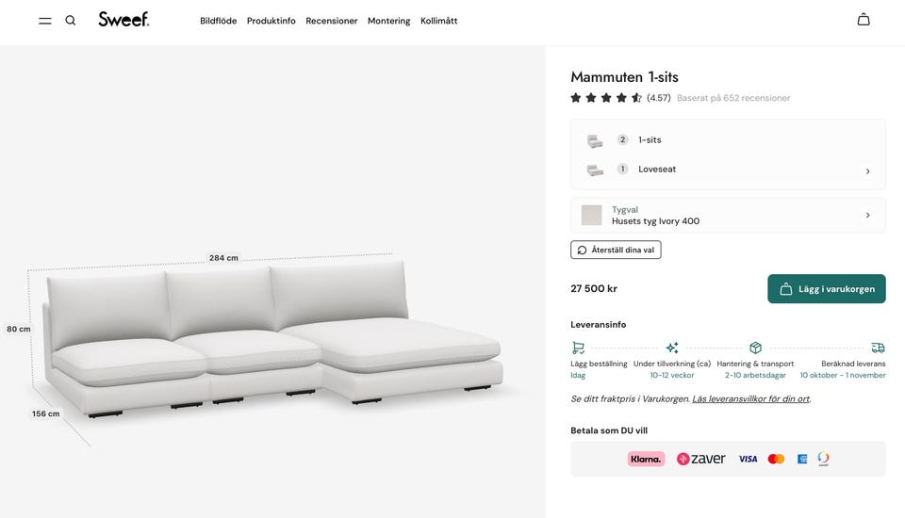
Task: Click the Zaver payment logo
Action: click(701, 459)
